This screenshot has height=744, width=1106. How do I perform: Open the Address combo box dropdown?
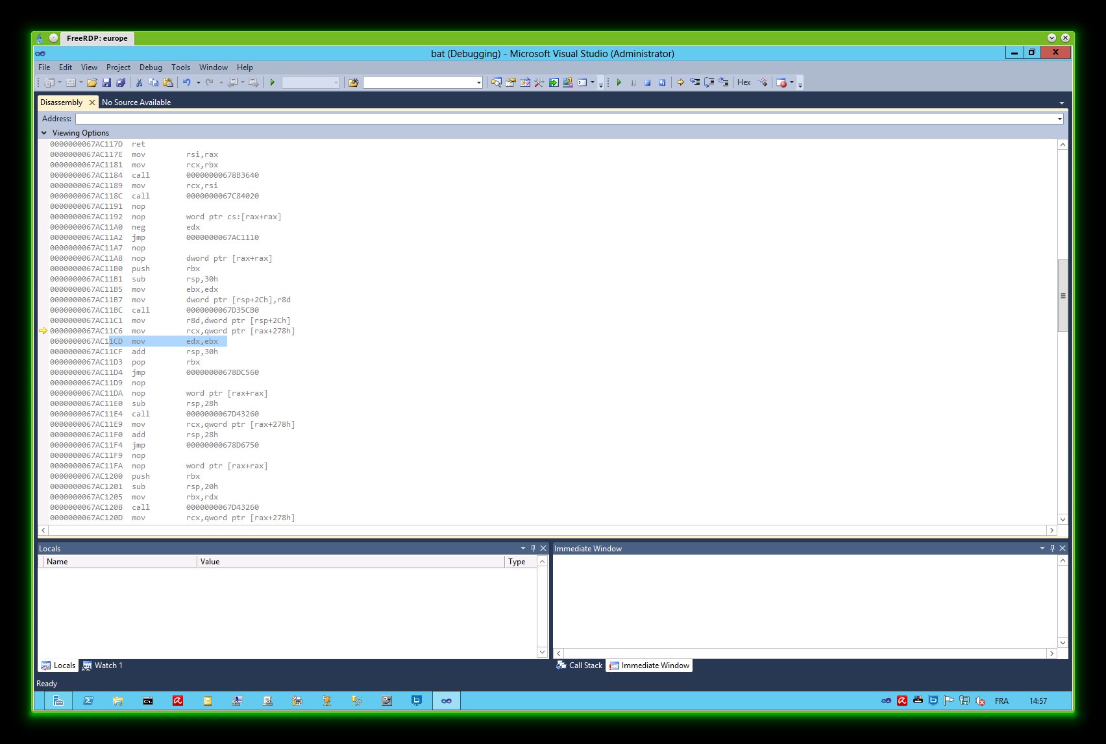[x=1059, y=119]
